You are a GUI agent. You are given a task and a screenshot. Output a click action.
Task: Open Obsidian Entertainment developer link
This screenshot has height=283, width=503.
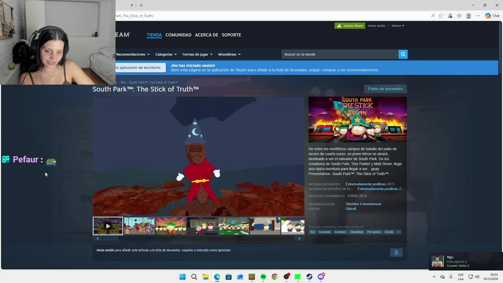pos(363,204)
